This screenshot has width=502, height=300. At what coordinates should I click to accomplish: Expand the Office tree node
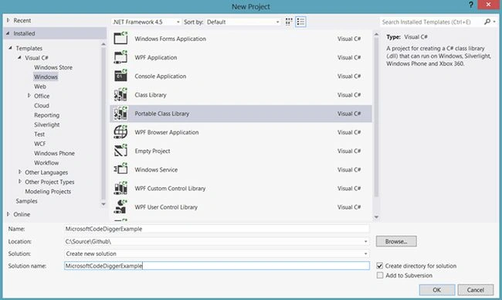click(29, 96)
